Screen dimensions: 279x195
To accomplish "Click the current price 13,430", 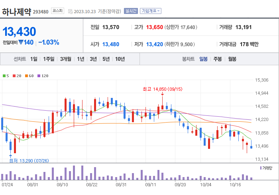I will pyautogui.click(x=19, y=31).
